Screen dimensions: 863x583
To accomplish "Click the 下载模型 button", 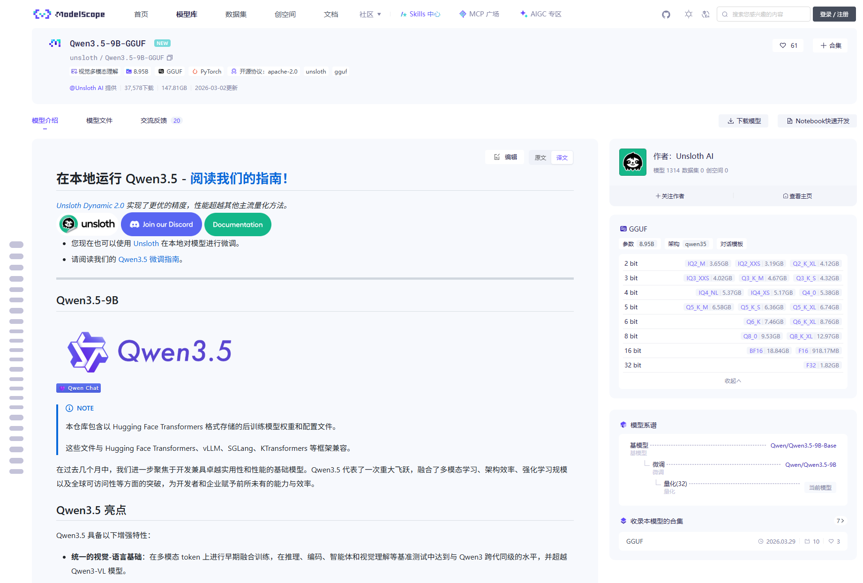I will pos(743,121).
